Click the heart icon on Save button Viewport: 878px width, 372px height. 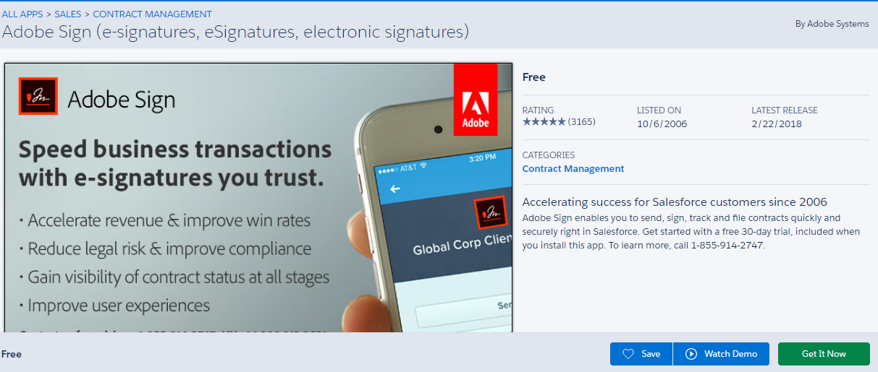[628, 354]
